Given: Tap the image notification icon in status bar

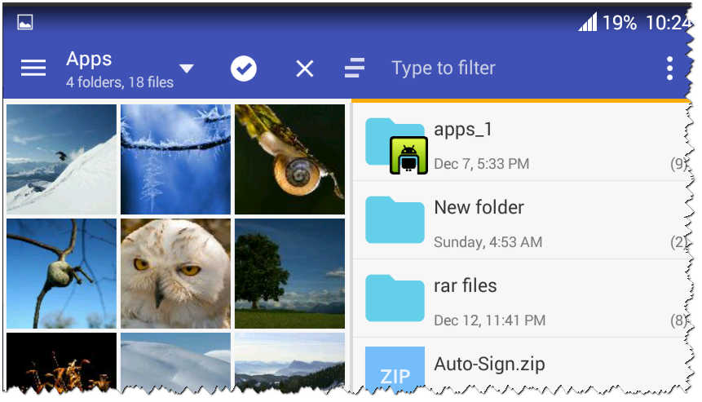Looking at the screenshot, I should point(25,23).
